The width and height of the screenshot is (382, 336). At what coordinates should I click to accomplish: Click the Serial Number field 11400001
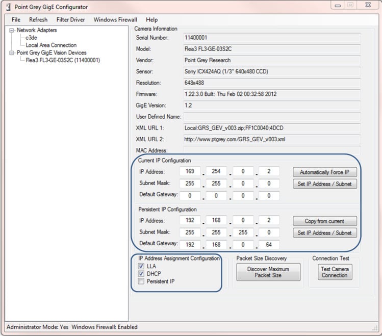coord(272,38)
